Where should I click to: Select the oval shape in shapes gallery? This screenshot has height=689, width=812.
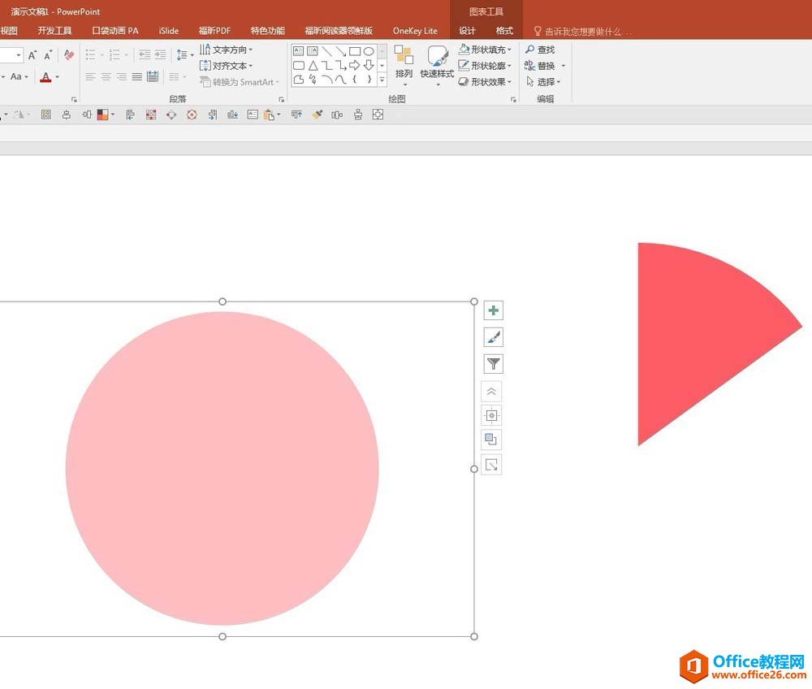click(x=369, y=51)
